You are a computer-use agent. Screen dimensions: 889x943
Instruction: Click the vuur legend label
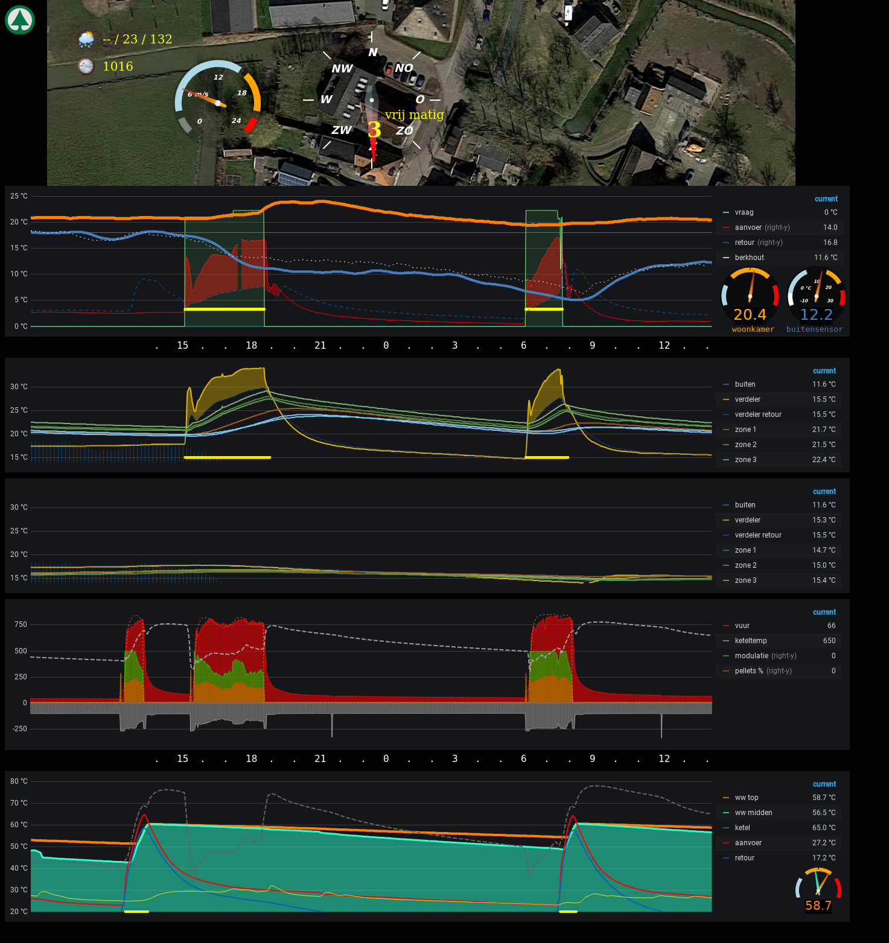pos(742,626)
